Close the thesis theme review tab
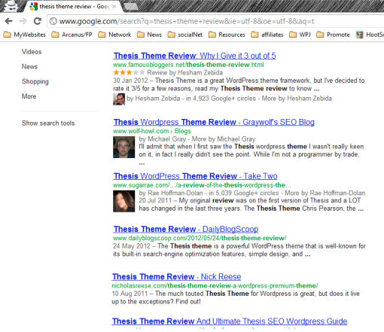384x332 pixels. pos(114,7)
